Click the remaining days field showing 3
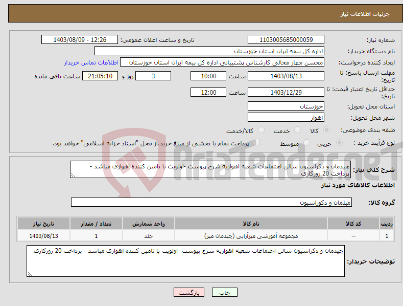Screen dimensions: 403x306 [153, 76]
